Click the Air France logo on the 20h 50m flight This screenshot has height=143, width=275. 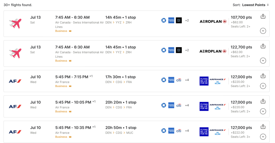(15, 132)
